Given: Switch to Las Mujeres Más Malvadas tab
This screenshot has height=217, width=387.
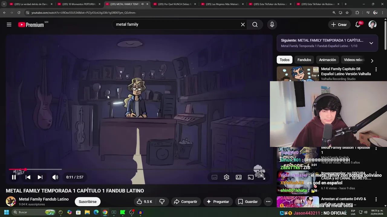Looking at the screenshot, I should tap(223, 4).
